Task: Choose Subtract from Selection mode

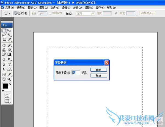Action: pos(22,13)
